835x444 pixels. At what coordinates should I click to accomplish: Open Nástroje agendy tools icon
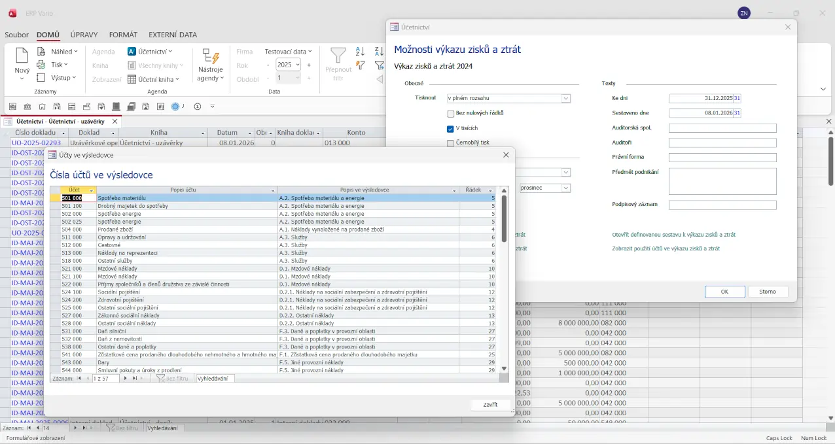[210, 57]
